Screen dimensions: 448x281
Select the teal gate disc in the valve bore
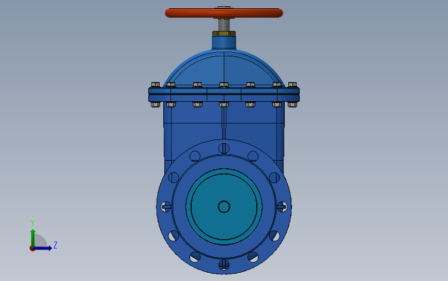tap(224, 207)
